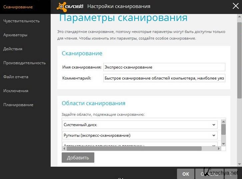Click the scan areas list scroll-down arrow
The width and height of the screenshot is (242, 179).
(223, 144)
